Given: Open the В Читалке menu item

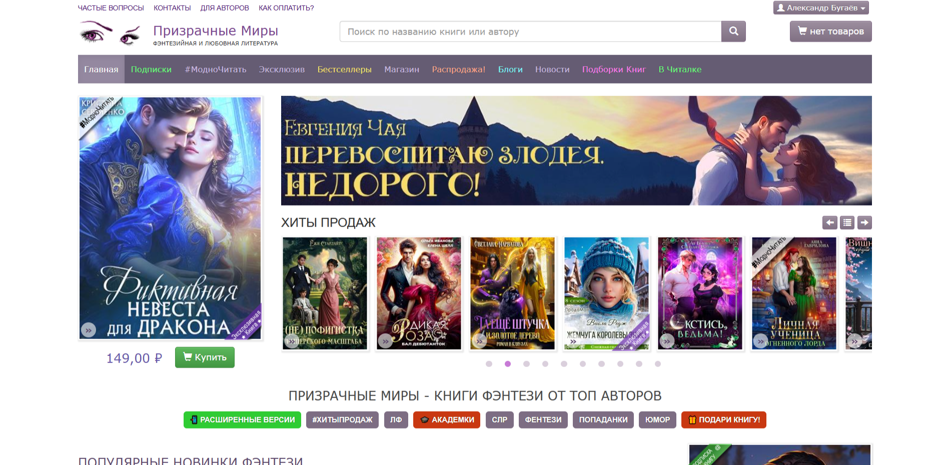Looking at the screenshot, I should (x=680, y=69).
